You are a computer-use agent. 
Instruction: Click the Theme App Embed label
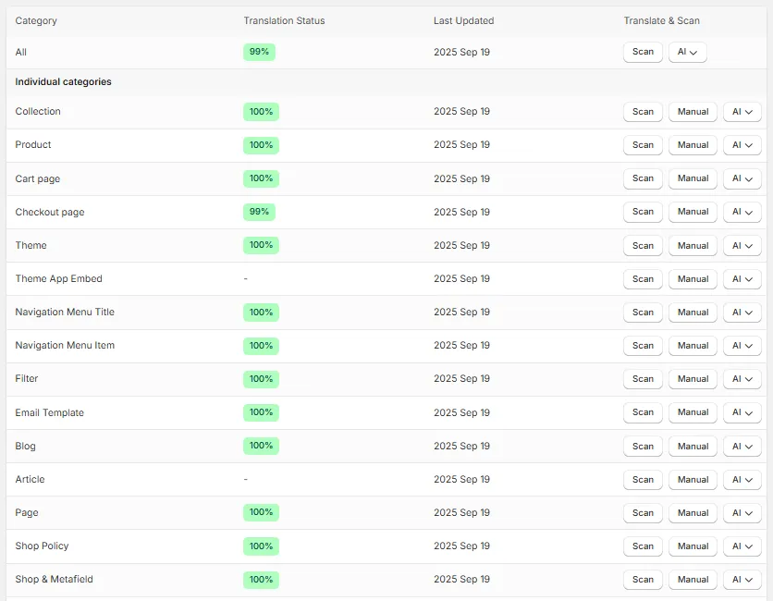[58, 278]
